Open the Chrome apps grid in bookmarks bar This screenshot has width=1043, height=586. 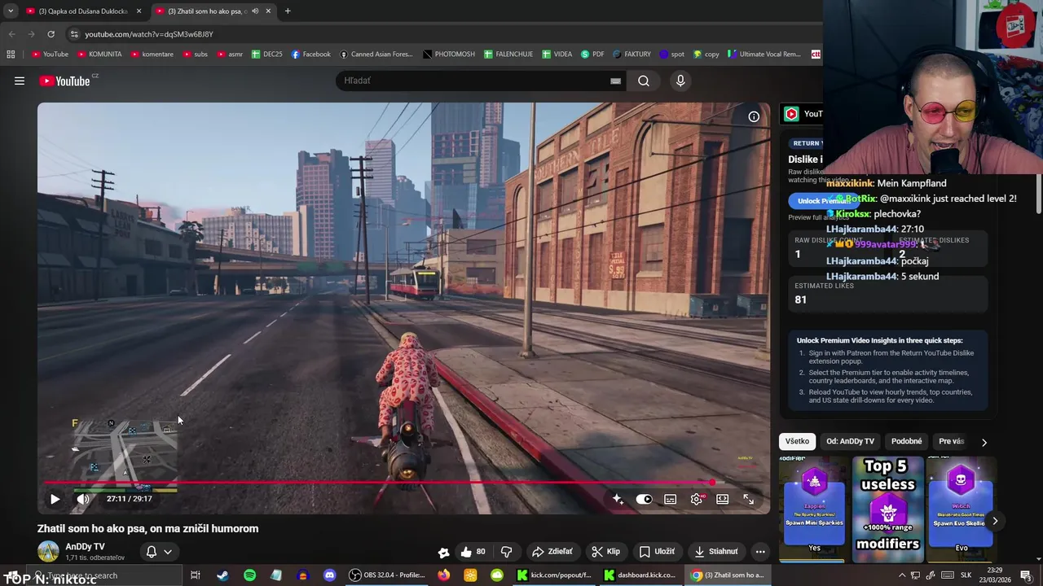[x=11, y=54]
